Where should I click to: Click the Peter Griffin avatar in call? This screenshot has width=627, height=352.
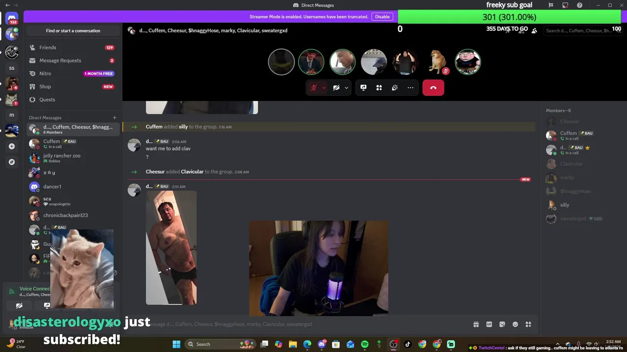click(468, 62)
